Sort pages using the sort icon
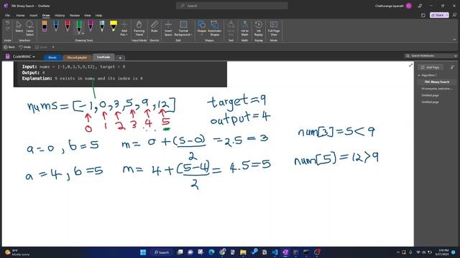Screen dimensions: 460x258 pos(452,67)
